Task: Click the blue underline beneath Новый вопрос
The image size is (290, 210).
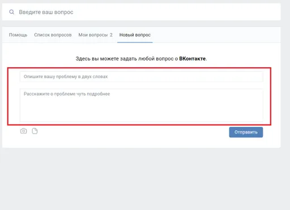Action: (135, 42)
